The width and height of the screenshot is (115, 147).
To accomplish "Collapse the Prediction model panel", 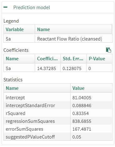I will pyautogui.click(x=5, y=7).
